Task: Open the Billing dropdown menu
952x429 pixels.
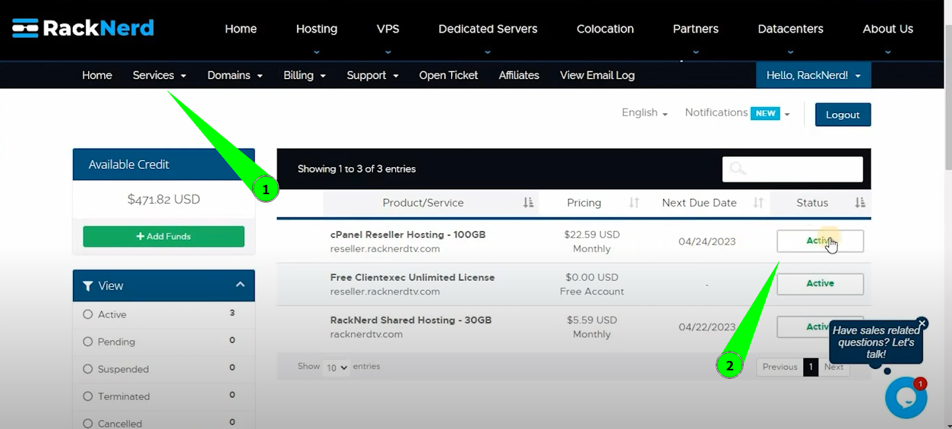Action: tap(305, 76)
